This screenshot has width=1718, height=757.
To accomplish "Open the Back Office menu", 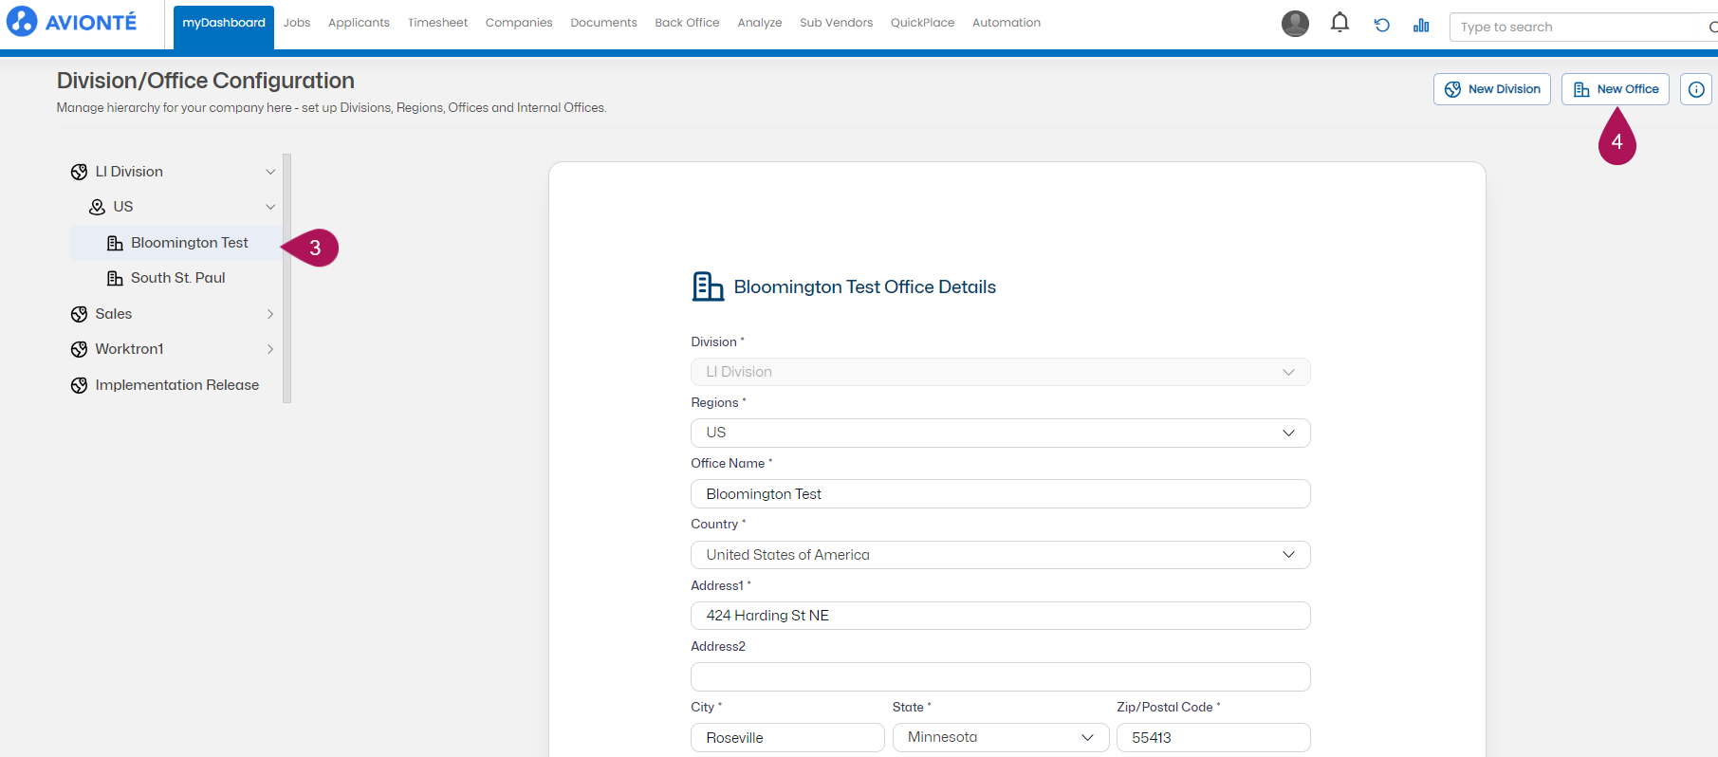I will (x=687, y=23).
